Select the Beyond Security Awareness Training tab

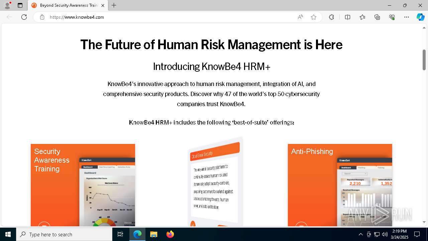click(x=68, y=5)
